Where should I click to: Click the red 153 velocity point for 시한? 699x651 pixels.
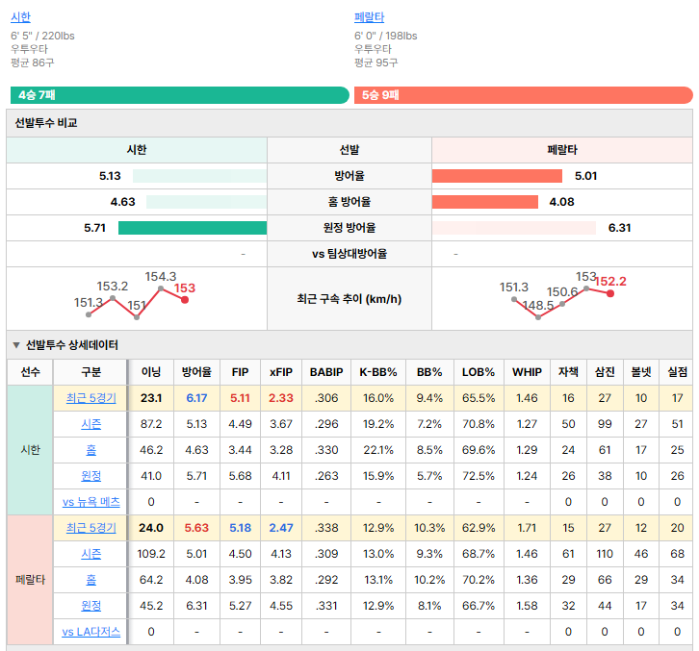pyautogui.click(x=185, y=300)
